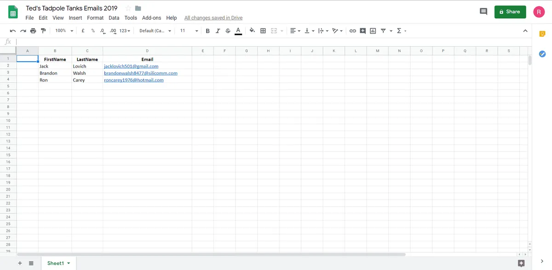Click 'All changes saved in Drive' link

click(x=213, y=18)
